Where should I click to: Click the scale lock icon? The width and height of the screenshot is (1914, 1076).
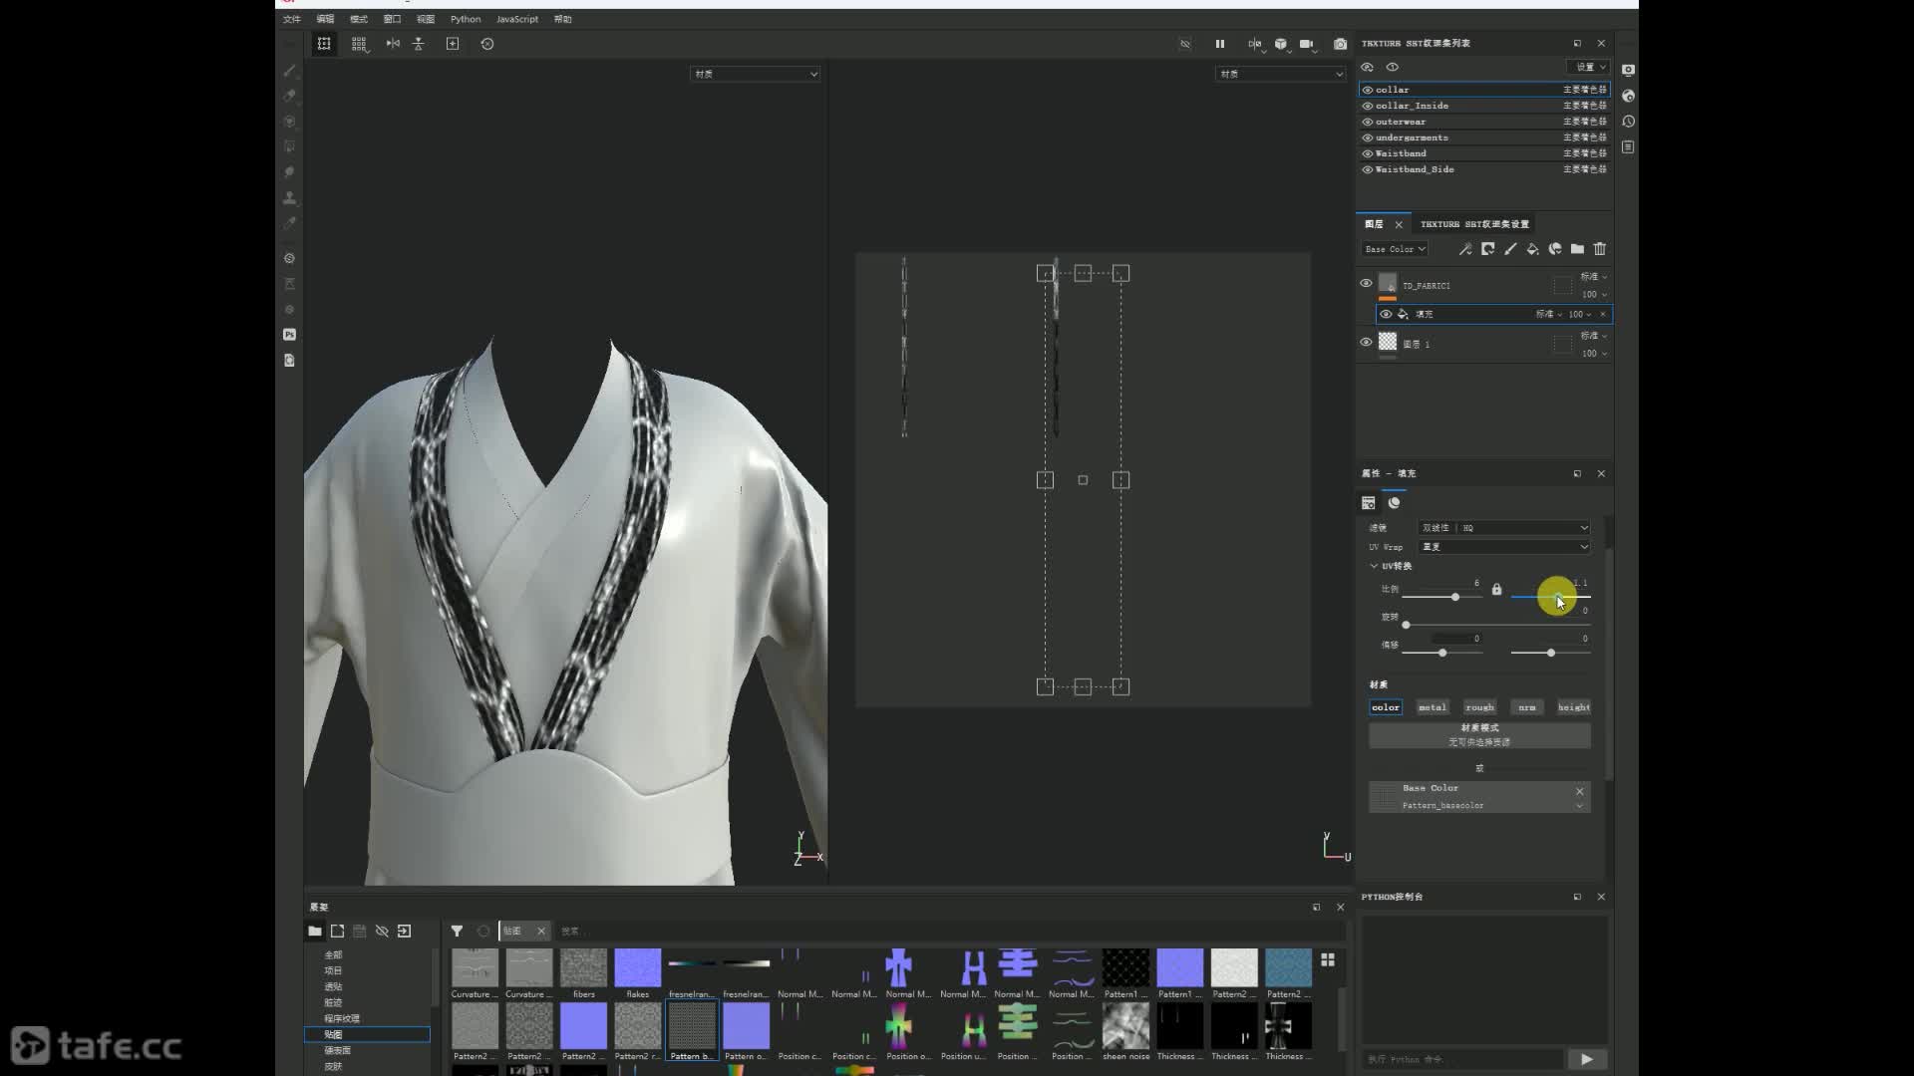(x=1496, y=590)
